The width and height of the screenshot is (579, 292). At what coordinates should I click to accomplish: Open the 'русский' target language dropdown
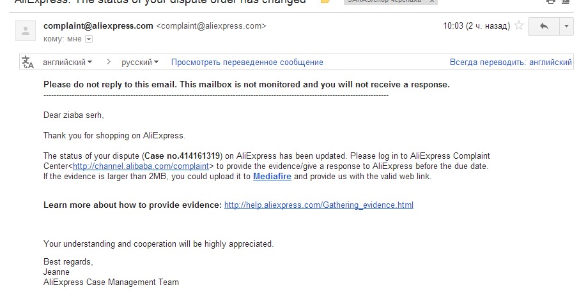click(x=140, y=62)
